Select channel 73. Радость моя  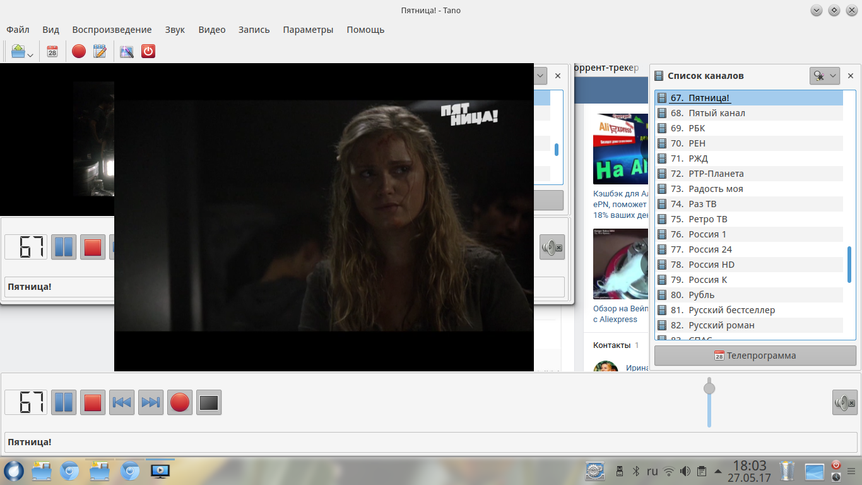(x=750, y=189)
